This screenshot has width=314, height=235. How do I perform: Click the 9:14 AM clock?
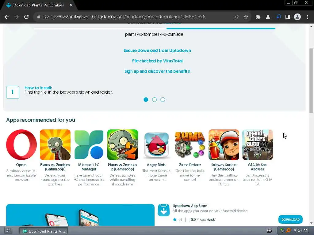click(x=301, y=230)
